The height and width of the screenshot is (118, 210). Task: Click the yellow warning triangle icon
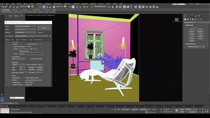tap(157, 7)
